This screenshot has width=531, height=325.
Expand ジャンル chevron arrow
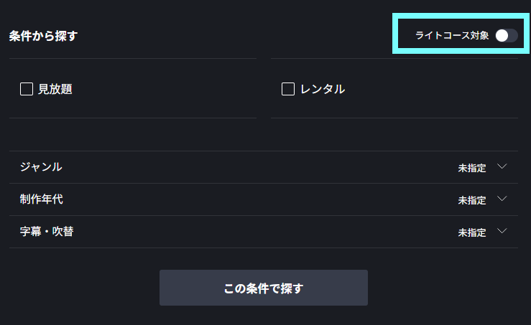tap(502, 166)
